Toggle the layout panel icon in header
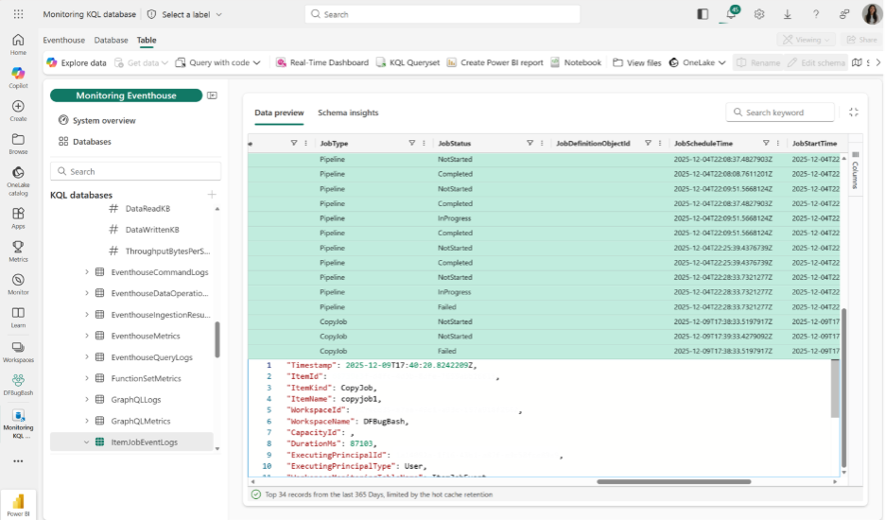Viewport: 885px width, 520px height. point(703,14)
